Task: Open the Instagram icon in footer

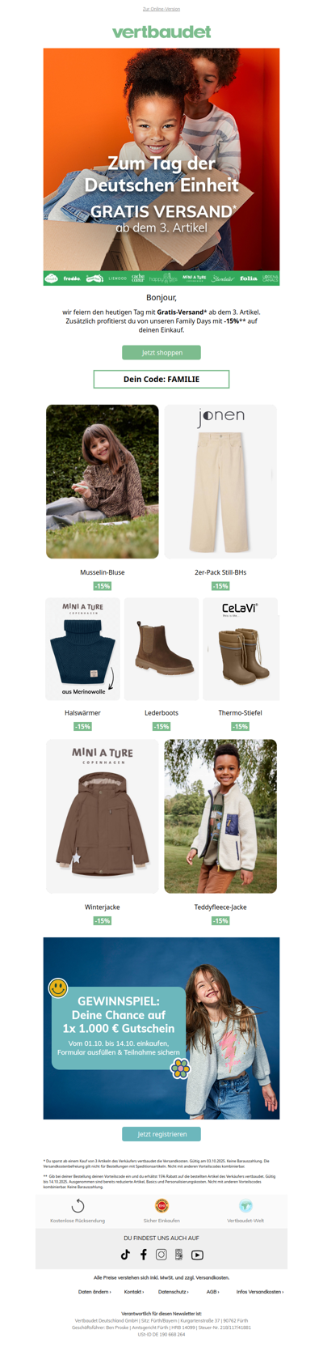Action: click(161, 1255)
